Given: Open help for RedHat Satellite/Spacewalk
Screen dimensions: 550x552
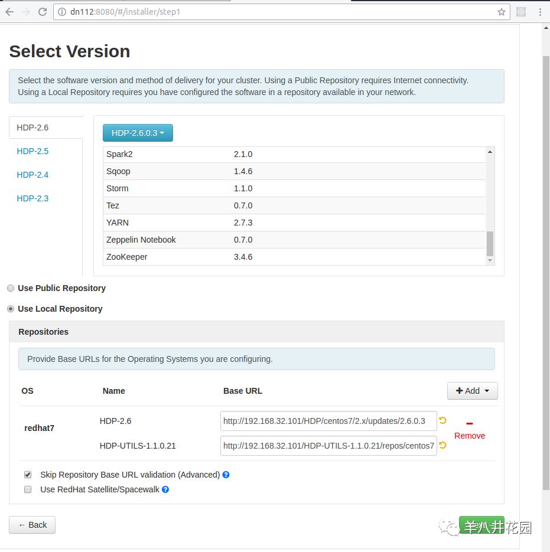Looking at the screenshot, I should click(x=165, y=489).
